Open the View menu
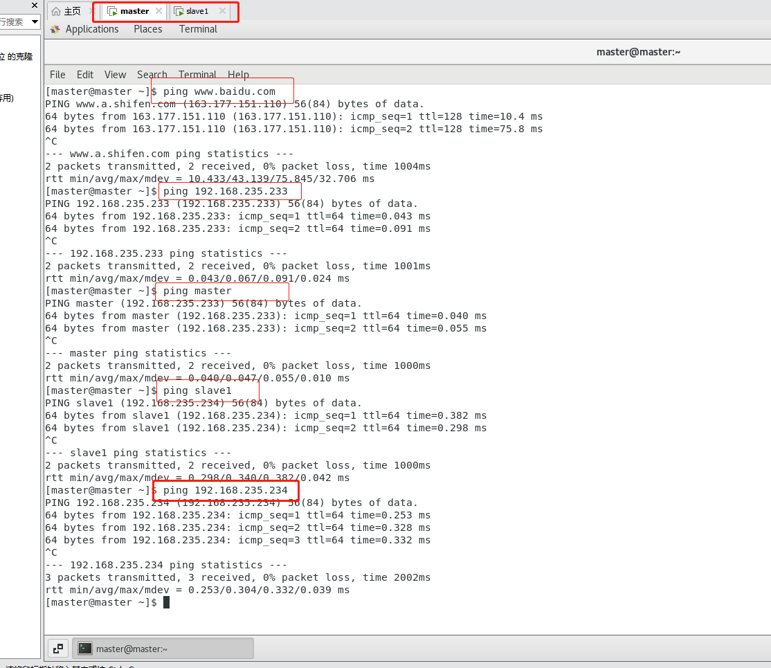This screenshot has height=668, width=771. pos(115,75)
